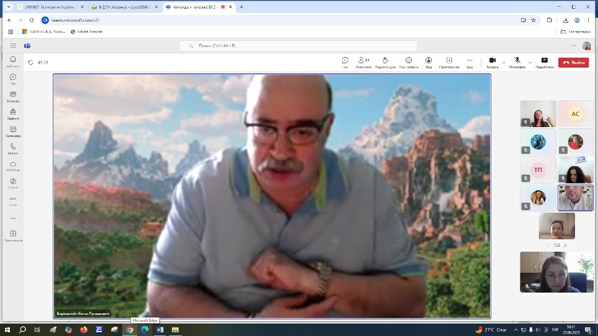Expand the camera options dropdown arrow

[504, 62]
